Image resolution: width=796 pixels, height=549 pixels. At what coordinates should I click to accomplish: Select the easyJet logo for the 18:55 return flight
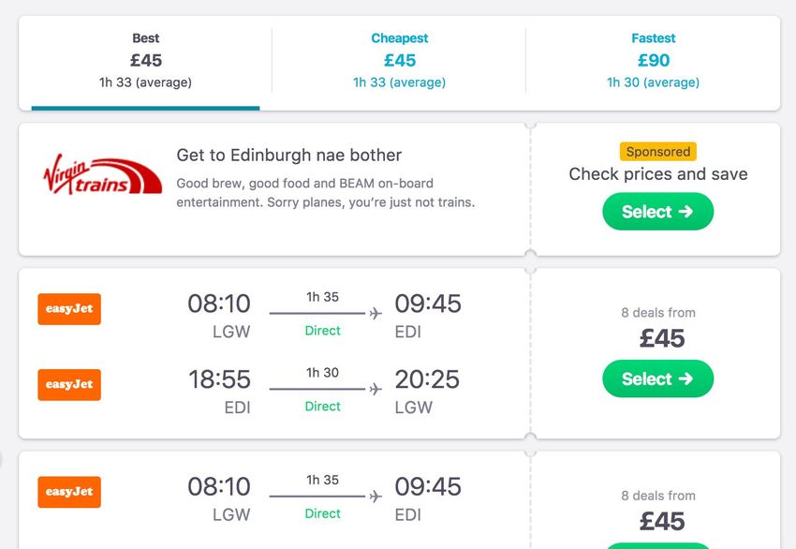69,384
